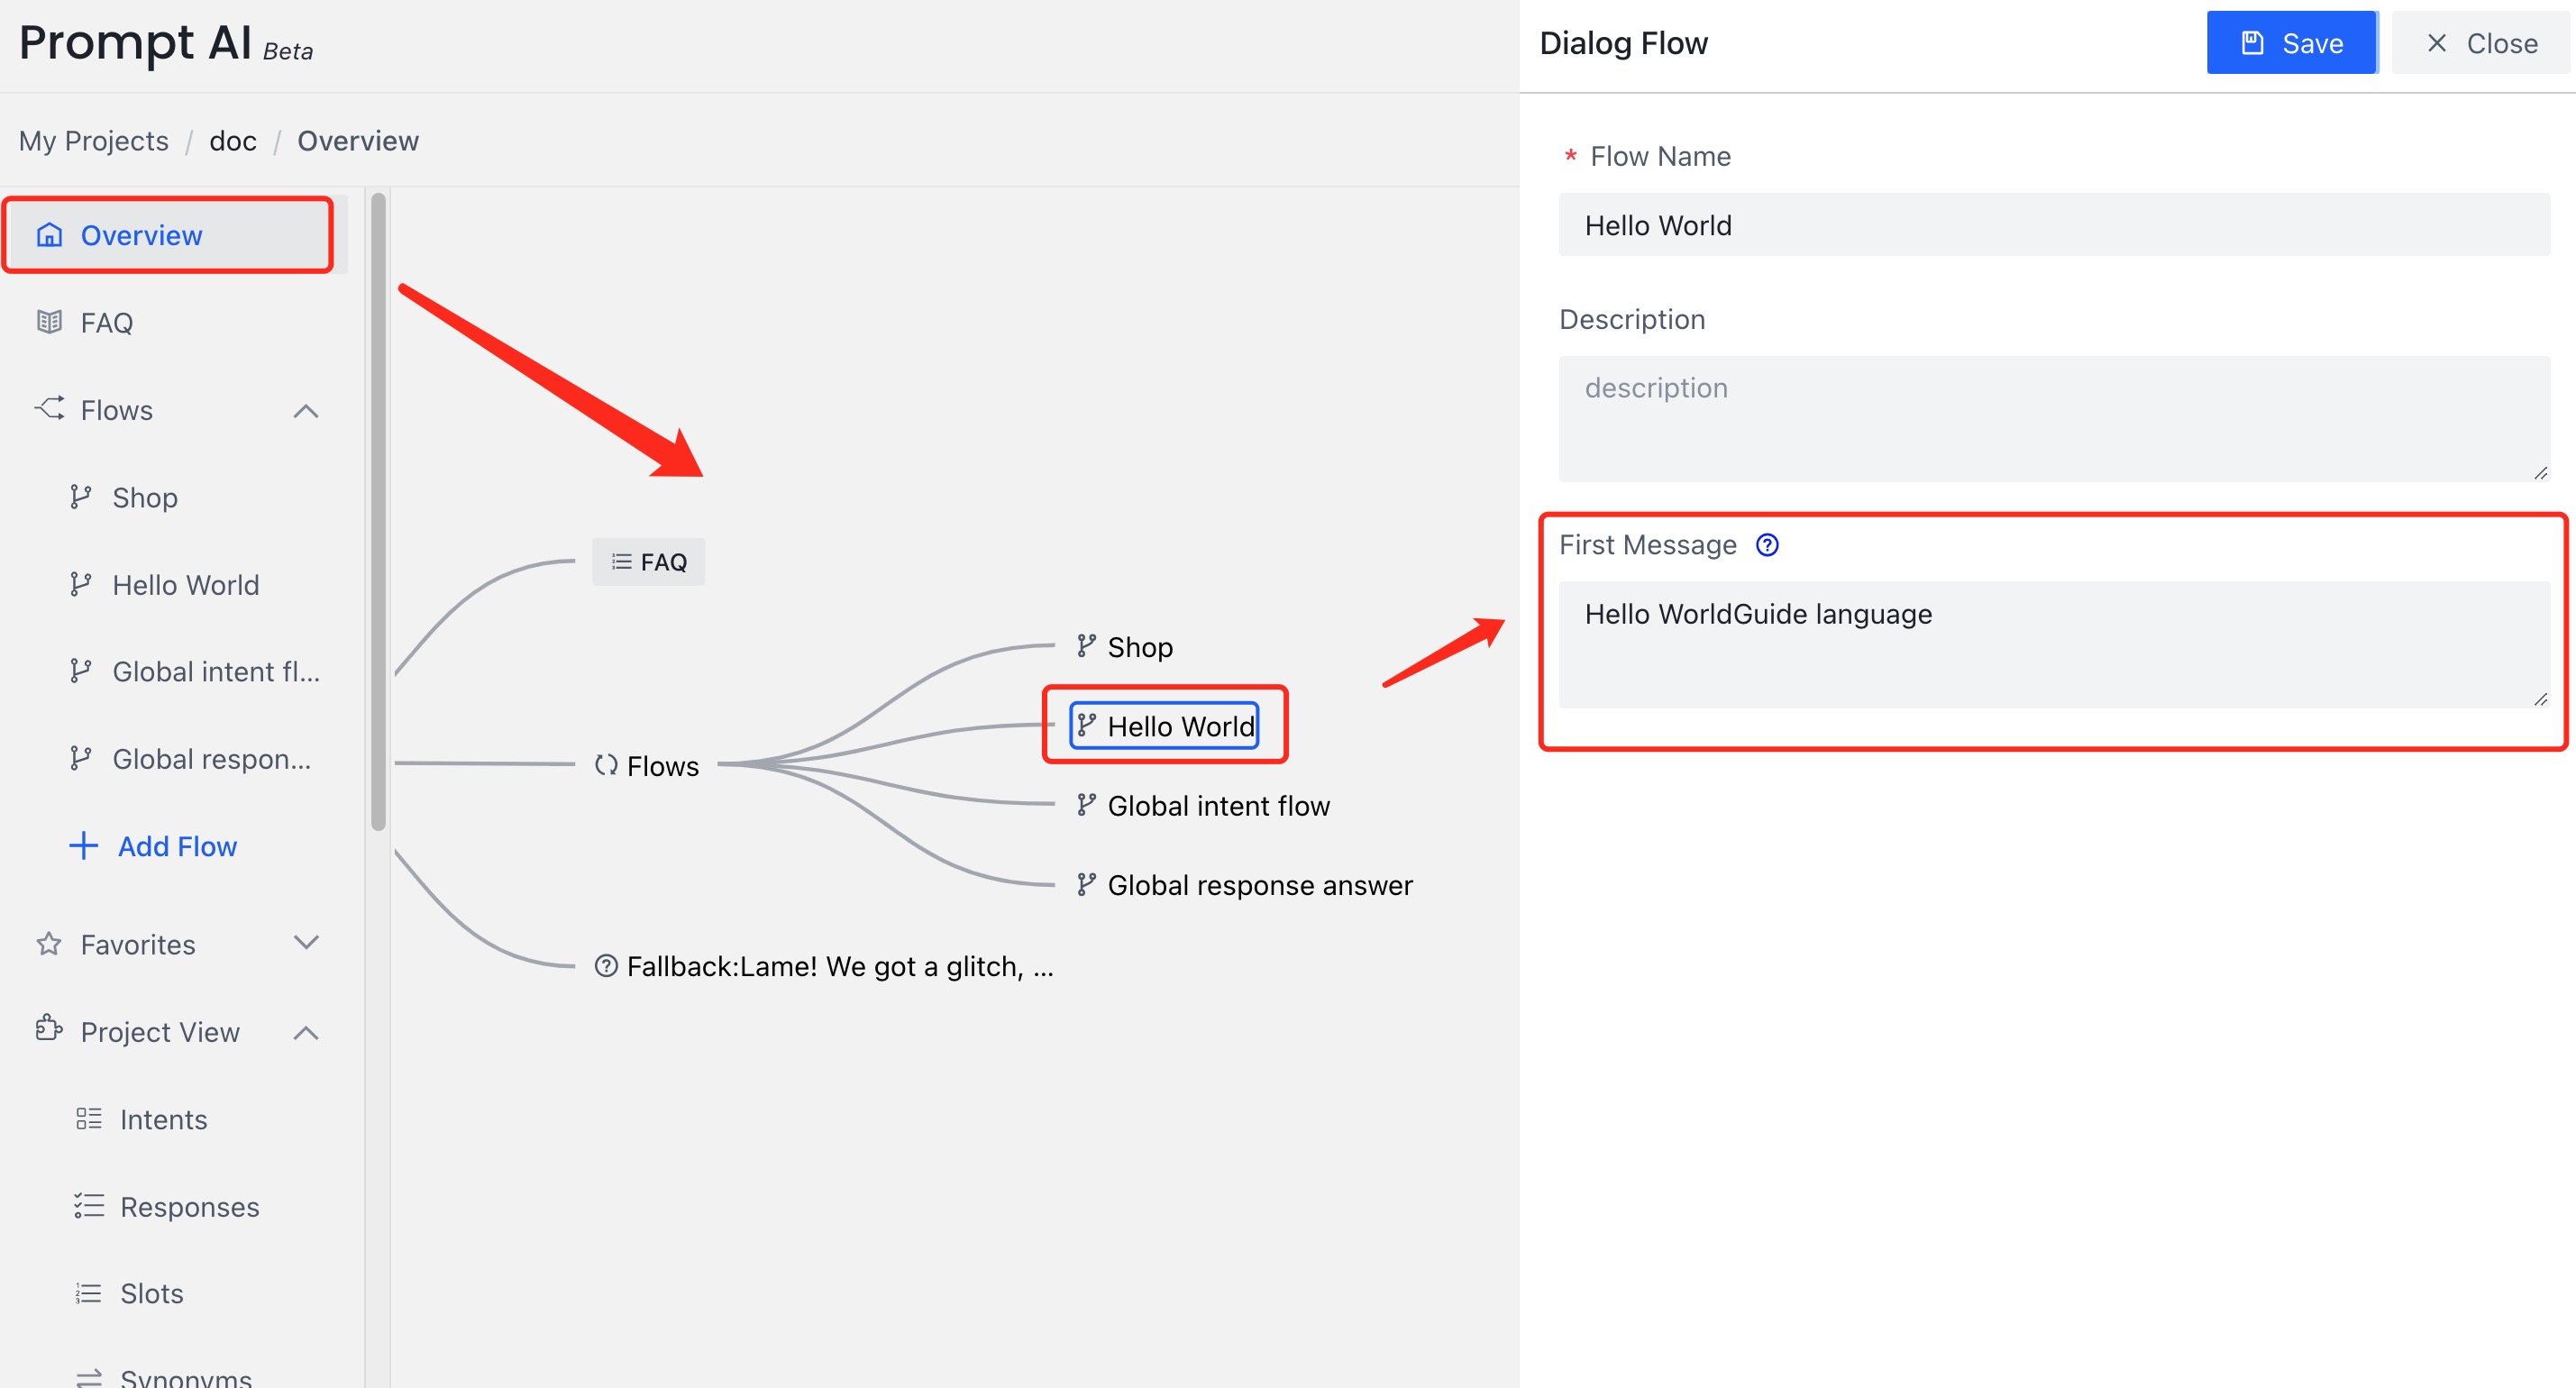Click the Intents icon under Project View

(89, 1119)
